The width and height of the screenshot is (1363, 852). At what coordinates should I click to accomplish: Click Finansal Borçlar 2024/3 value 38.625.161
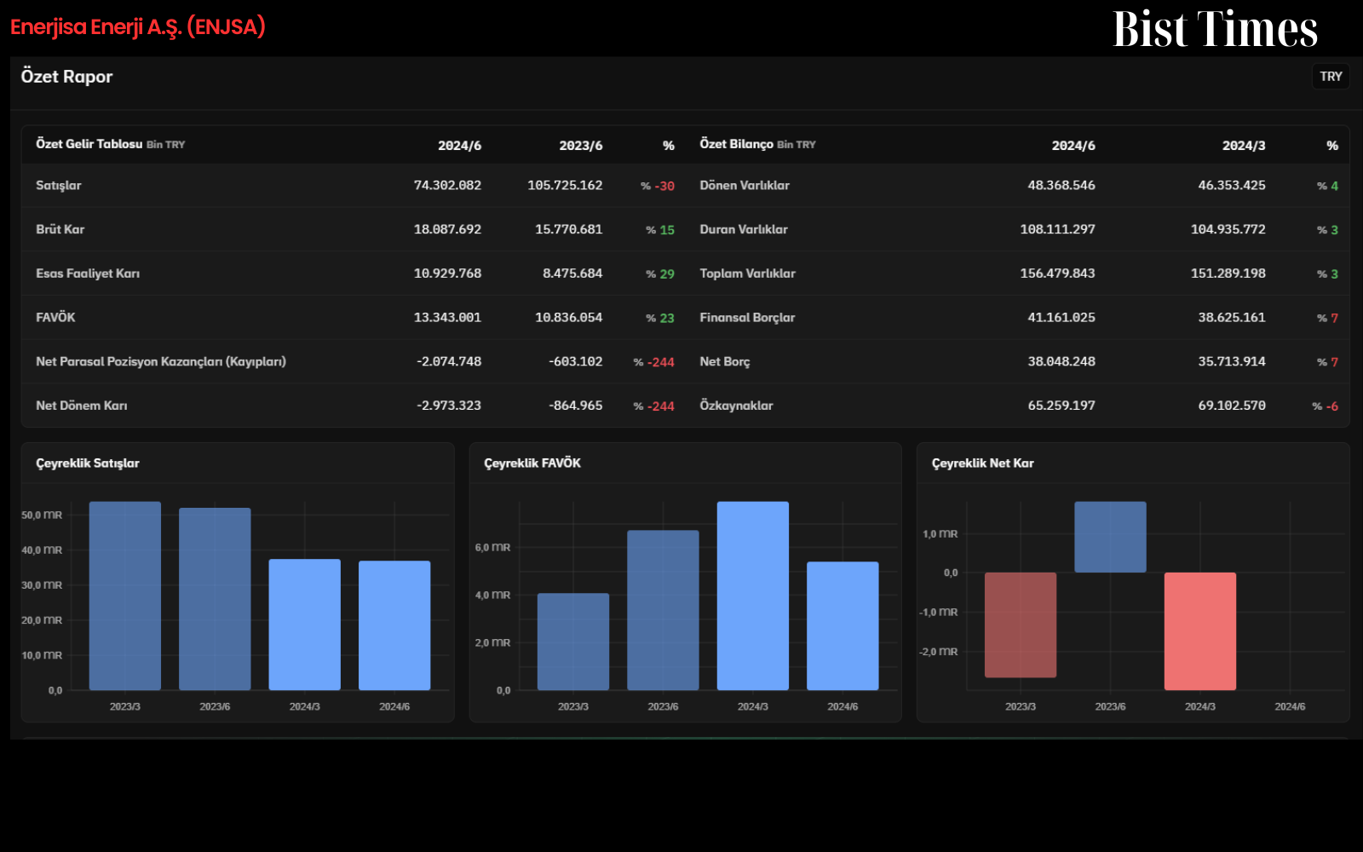click(1232, 317)
